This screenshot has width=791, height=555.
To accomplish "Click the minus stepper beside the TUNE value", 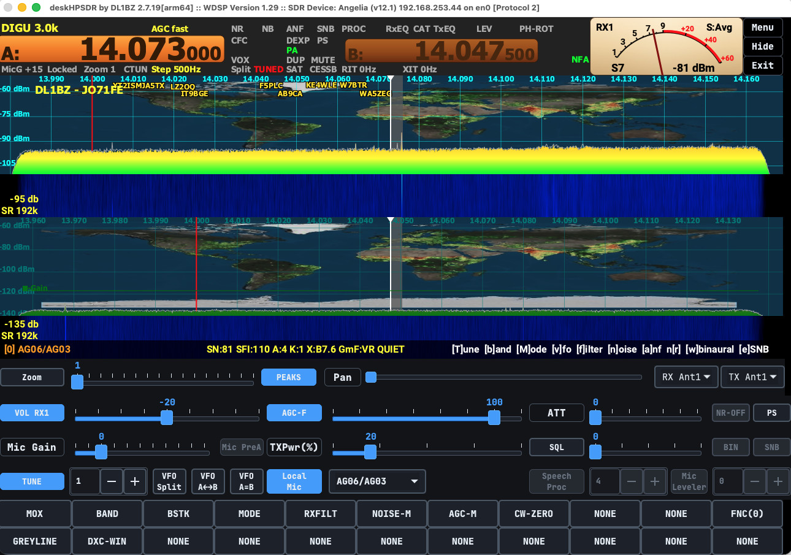I will (x=112, y=481).
